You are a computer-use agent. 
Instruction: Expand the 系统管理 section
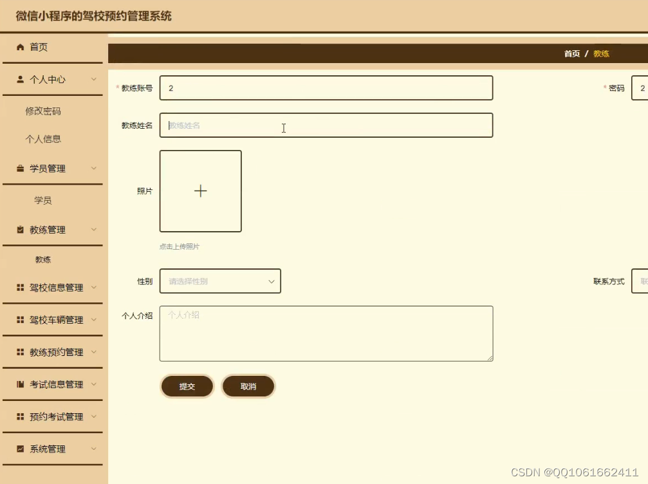(x=93, y=449)
